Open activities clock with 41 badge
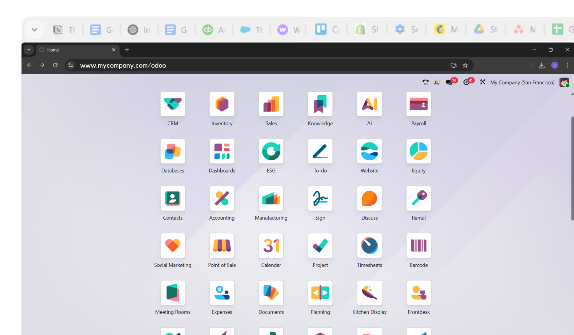574x335 pixels. (466, 82)
